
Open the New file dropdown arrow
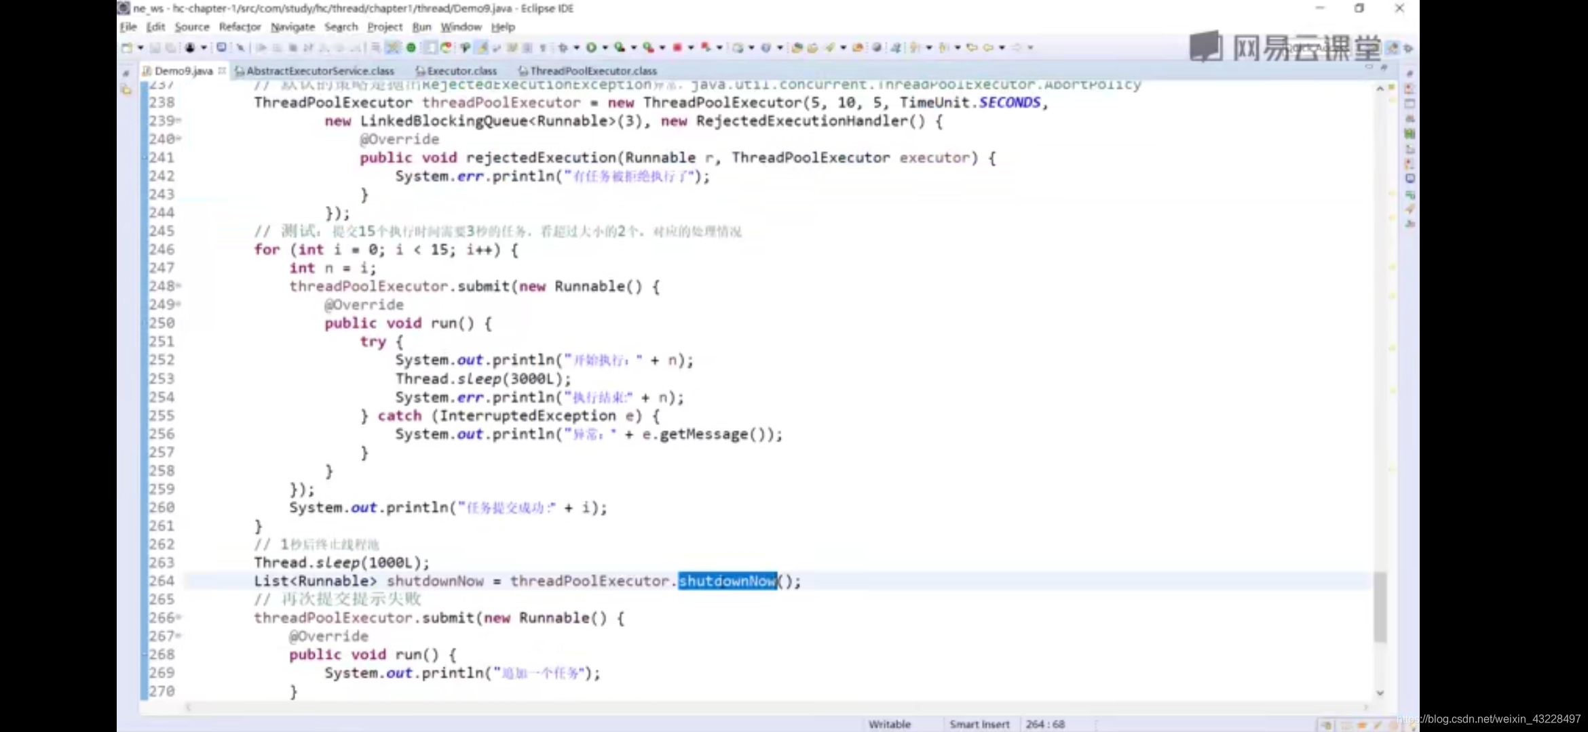tap(140, 47)
